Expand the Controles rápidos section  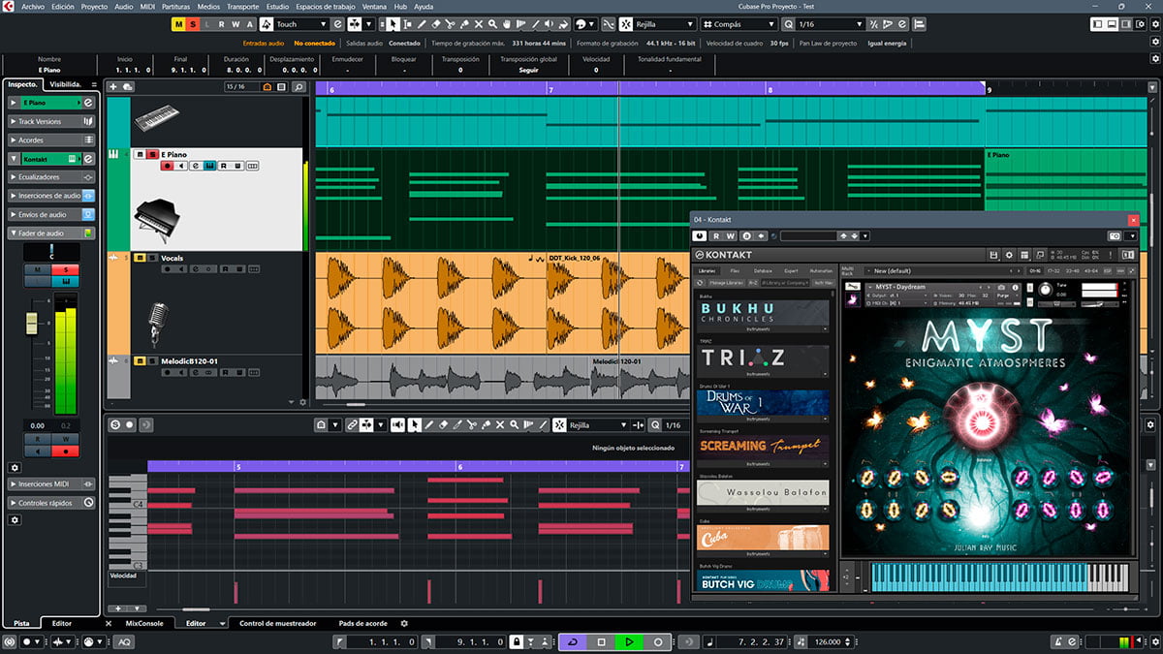click(51, 503)
